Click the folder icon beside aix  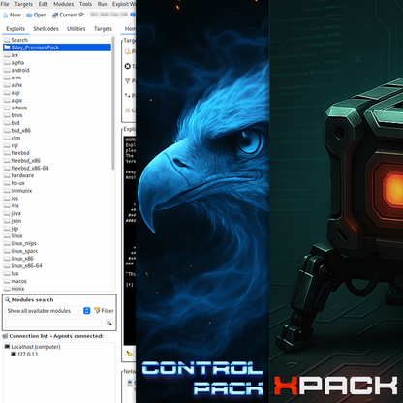(7, 55)
